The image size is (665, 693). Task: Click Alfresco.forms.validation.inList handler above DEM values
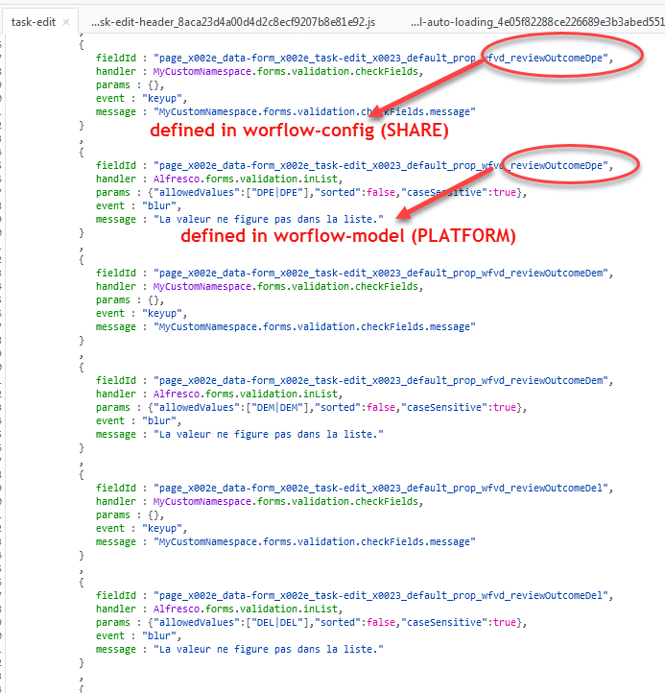click(247, 394)
